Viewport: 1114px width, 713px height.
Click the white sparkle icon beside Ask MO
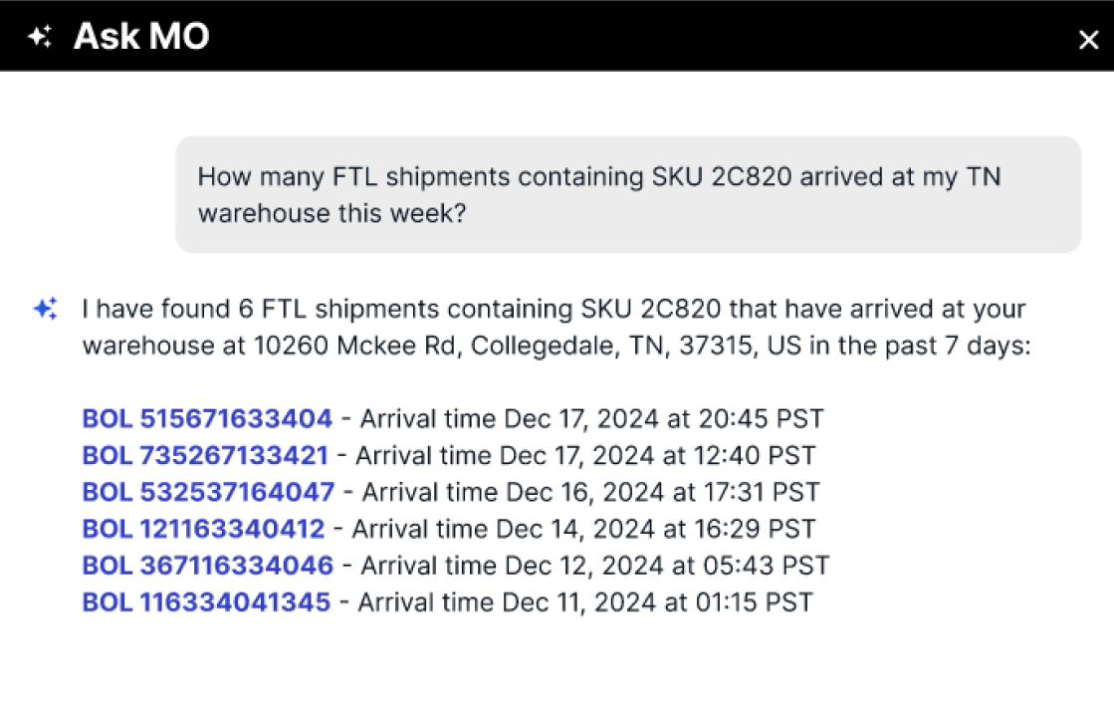pyautogui.click(x=40, y=36)
